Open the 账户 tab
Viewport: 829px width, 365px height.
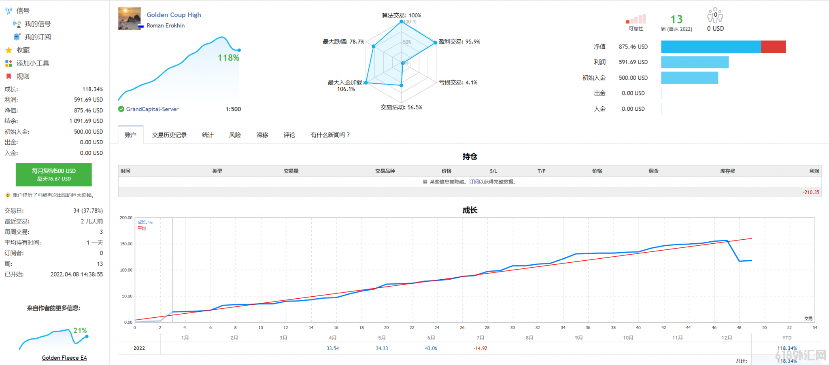[x=130, y=135]
